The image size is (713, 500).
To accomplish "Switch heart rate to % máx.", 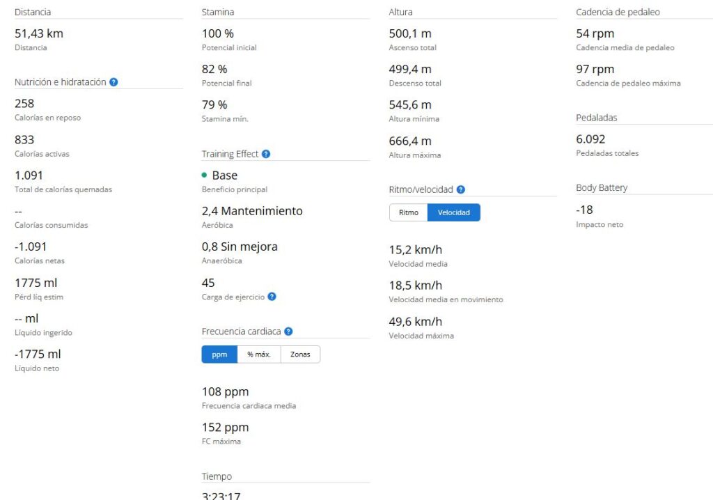I will pos(259,354).
